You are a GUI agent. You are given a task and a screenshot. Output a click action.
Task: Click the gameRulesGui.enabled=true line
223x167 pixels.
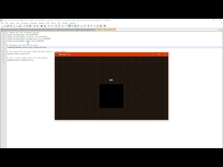coord(20,60)
